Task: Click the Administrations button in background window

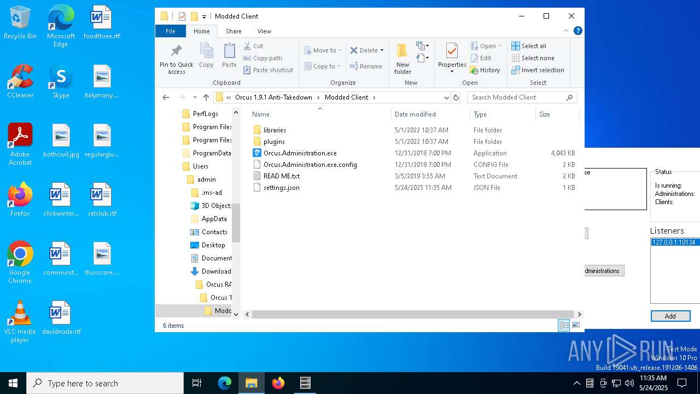Action: pyautogui.click(x=604, y=271)
